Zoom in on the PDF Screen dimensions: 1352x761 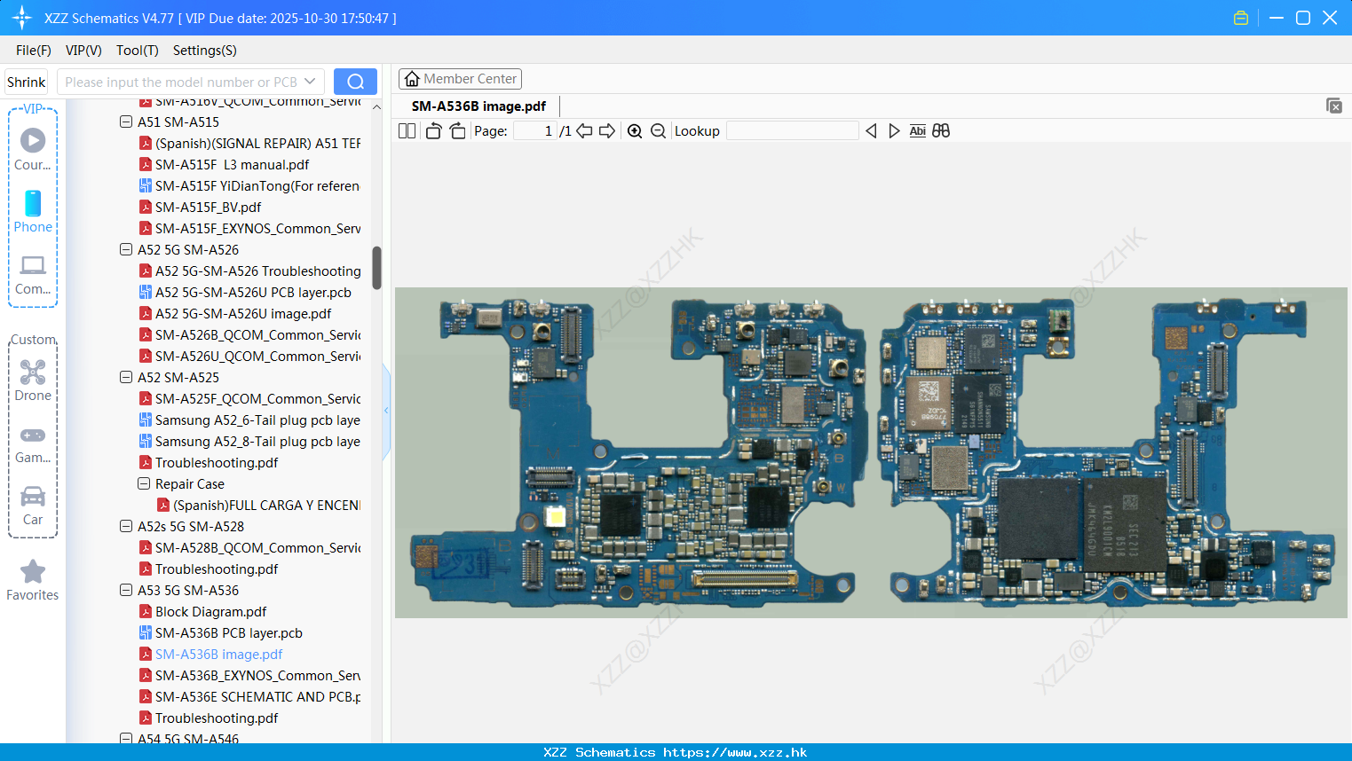click(635, 130)
